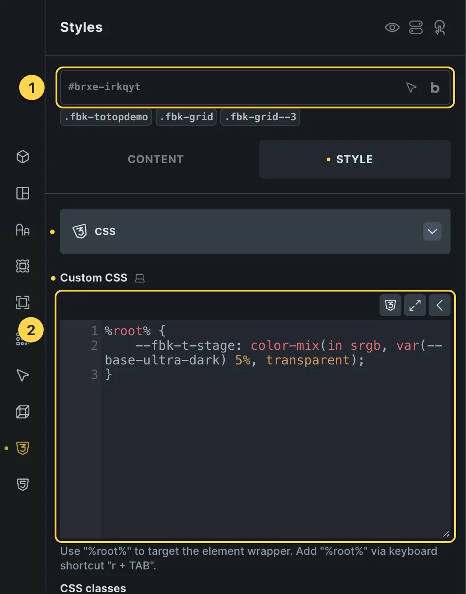
Task: Open the HTML5 shield icon in sidebar
Action: click(23, 485)
